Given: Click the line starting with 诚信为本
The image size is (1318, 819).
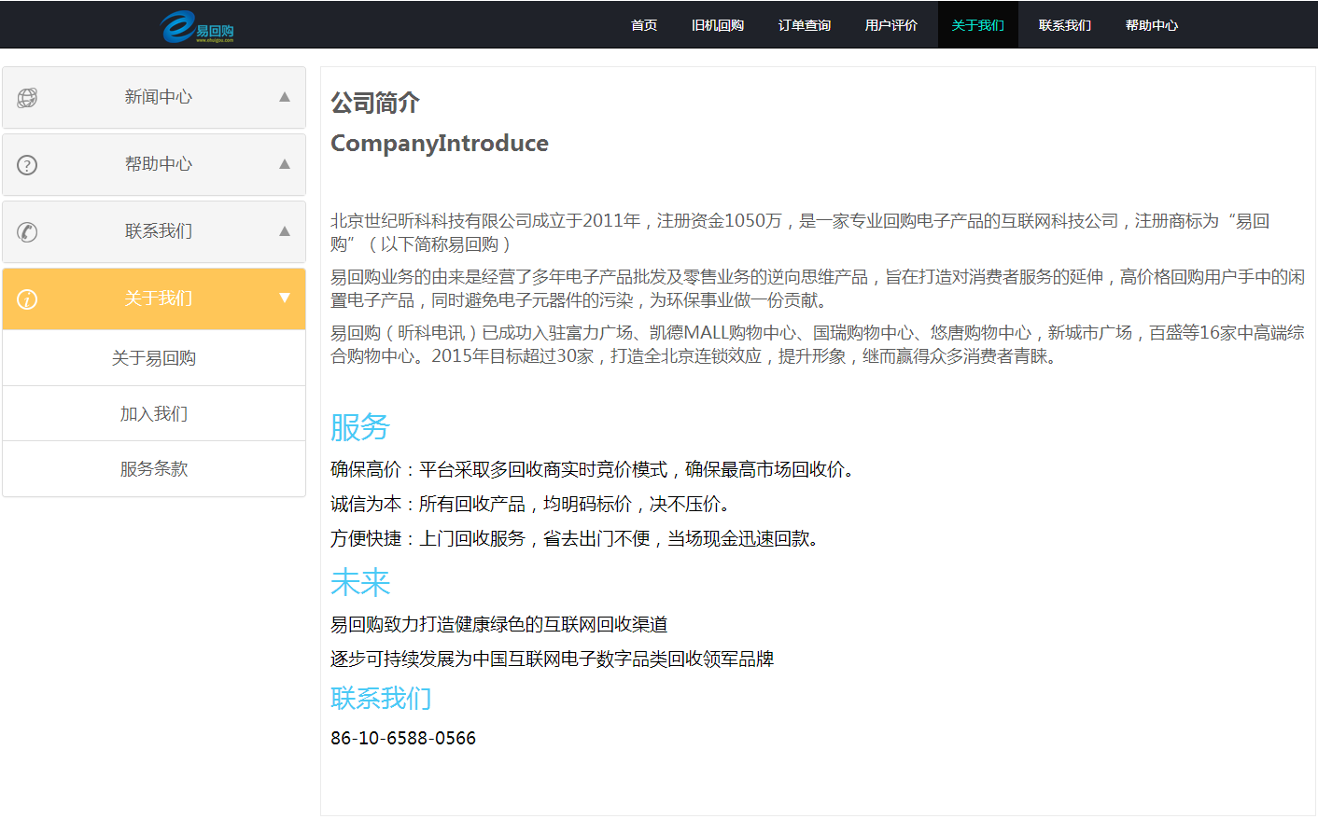Looking at the screenshot, I should pos(533,504).
